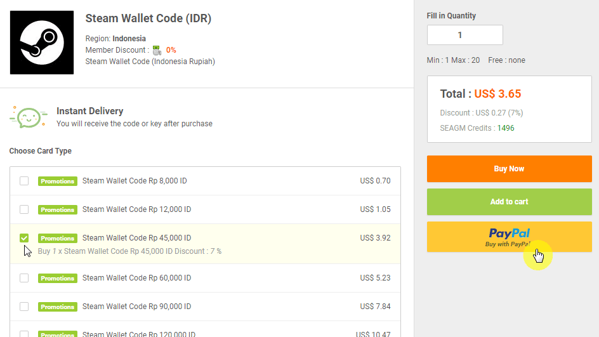Screen dimensions: 599x337
Task: Click the Fill in Quantity input field
Action: click(x=464, y=35)
